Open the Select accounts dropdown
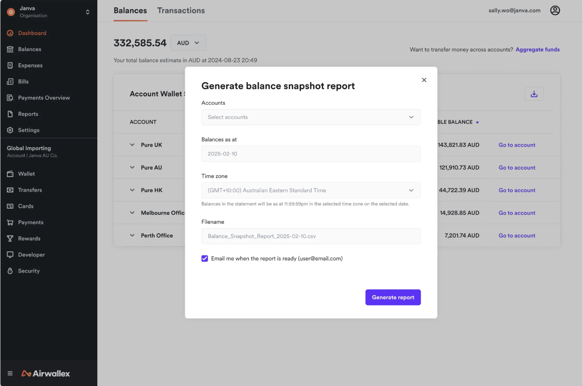Viewport: 583px width, 386px height. [311, 117]
